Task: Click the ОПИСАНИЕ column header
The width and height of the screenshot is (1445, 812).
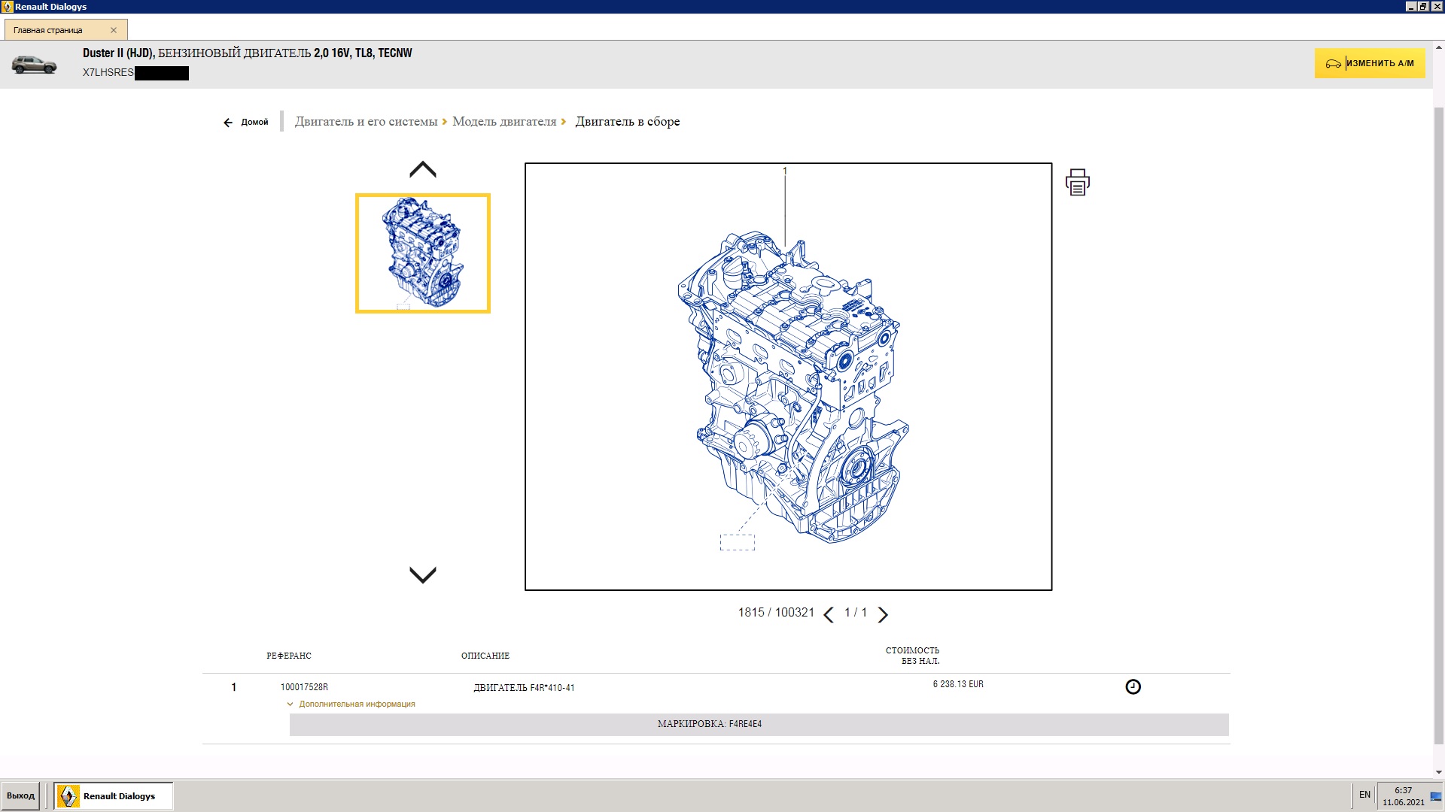Action: 485,656
